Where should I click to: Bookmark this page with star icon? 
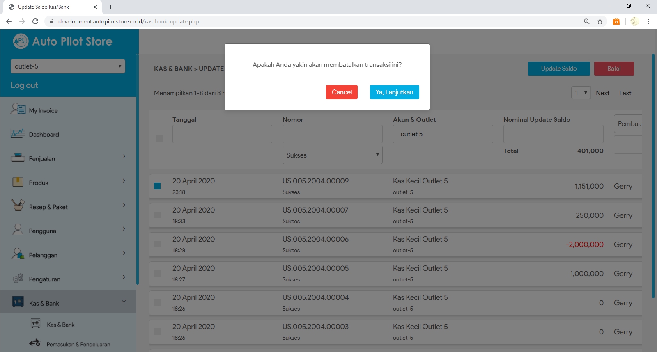pyautogui.click(x=600, y=21)
